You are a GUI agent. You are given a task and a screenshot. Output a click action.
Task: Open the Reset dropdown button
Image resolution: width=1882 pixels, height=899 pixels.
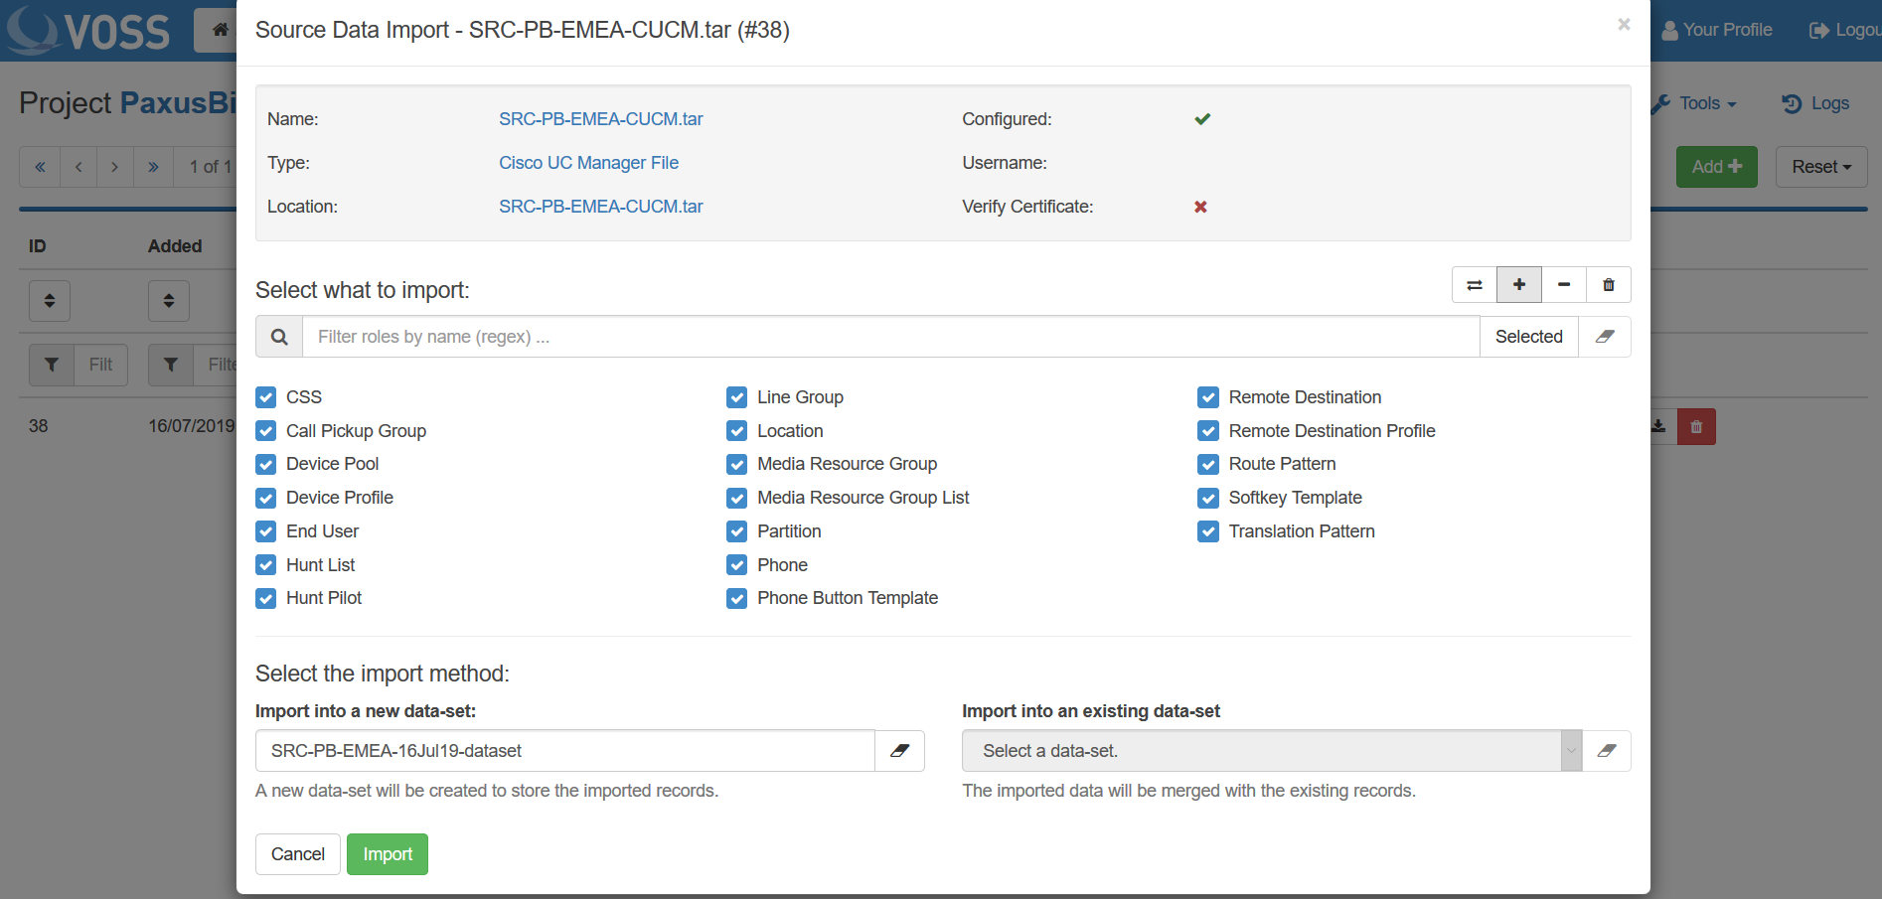1820,167
